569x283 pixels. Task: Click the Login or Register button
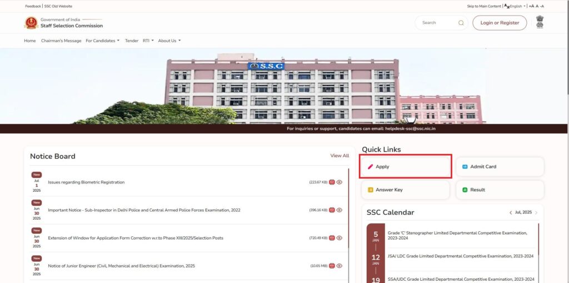pos(500,23)
